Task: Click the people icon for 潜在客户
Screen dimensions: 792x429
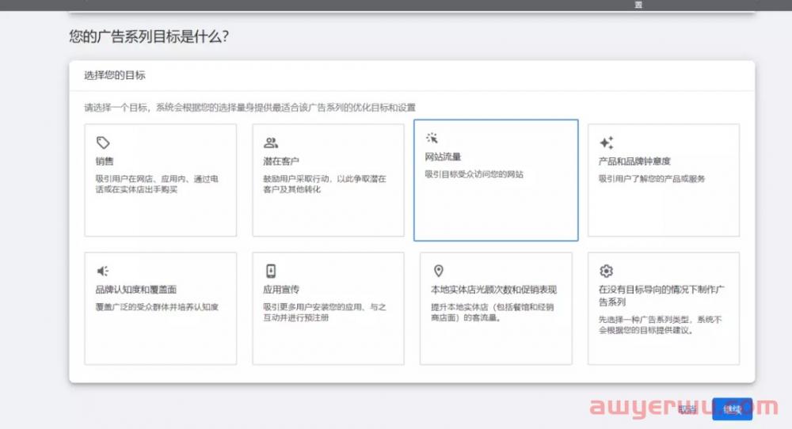Action: [x=271, y=143]
